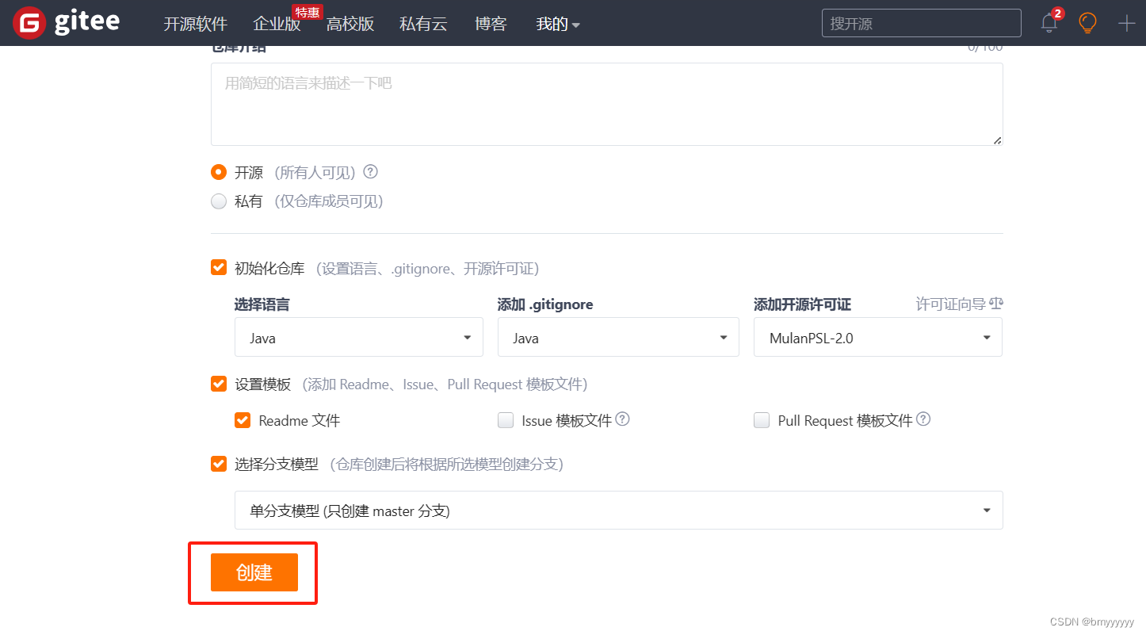The image size is (1146, 635).
Task: Uncheck the 初始化仓库 checkbox
Action: [x=219, y=268]
